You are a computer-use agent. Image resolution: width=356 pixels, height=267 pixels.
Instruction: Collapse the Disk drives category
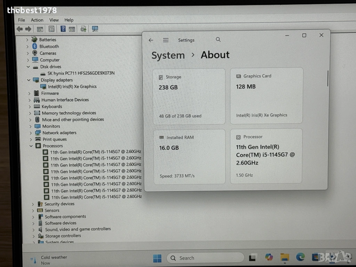[28, 67]
